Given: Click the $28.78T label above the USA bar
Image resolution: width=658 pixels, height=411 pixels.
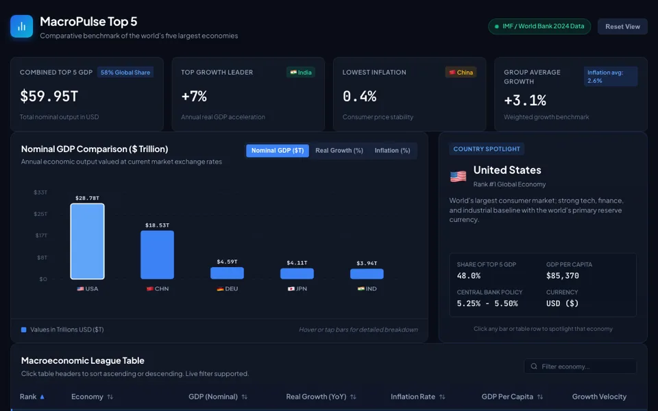Looking at the screenshot, I should pos(87,198).
